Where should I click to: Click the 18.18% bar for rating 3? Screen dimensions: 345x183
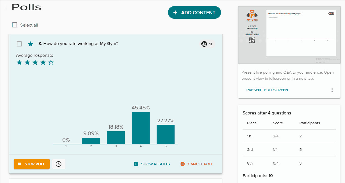(116, 138)
